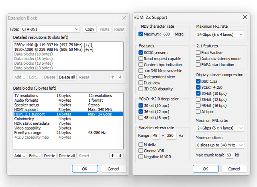Enable All bpp checkbox
This screenshot has width=257, height=187.
pyautogui.click(x=198, y=112)
